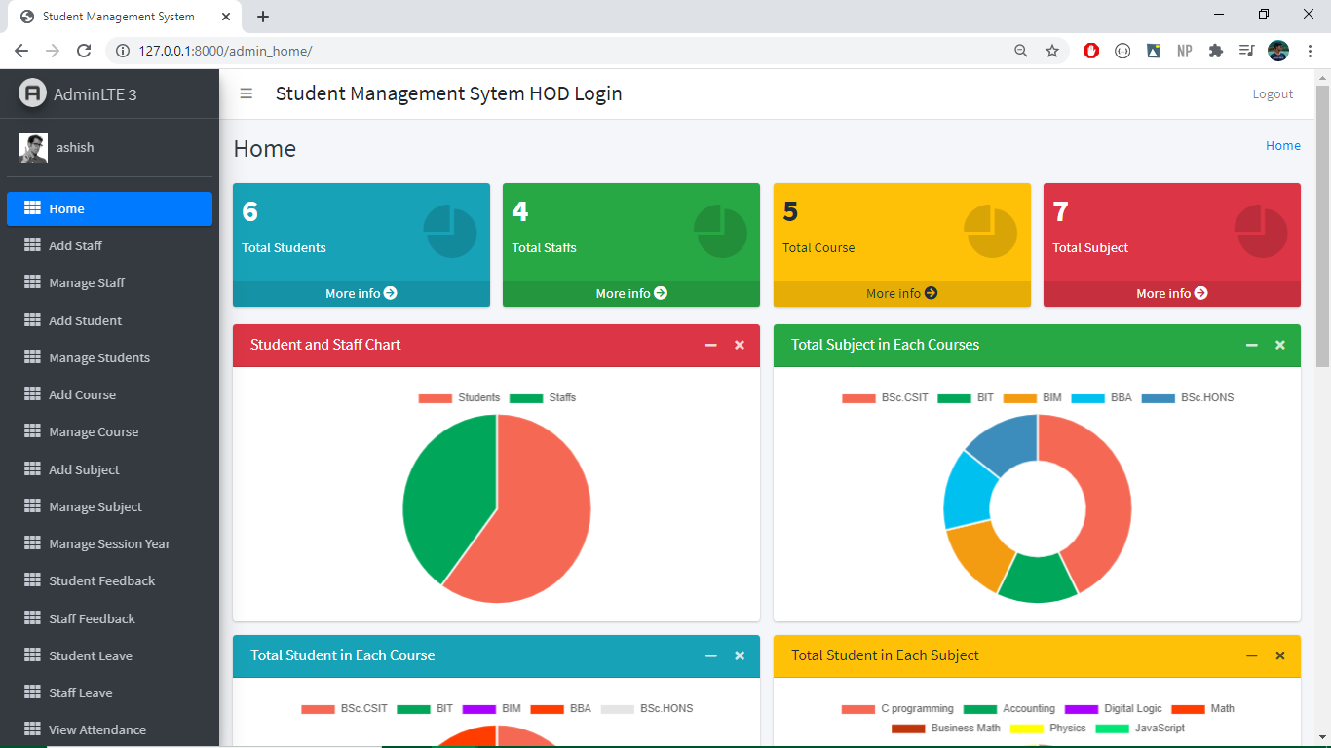The width and height of the screenshot is (1331, 748).
Task: Click More info on Total Staffs card
Action: pos(631,293)
